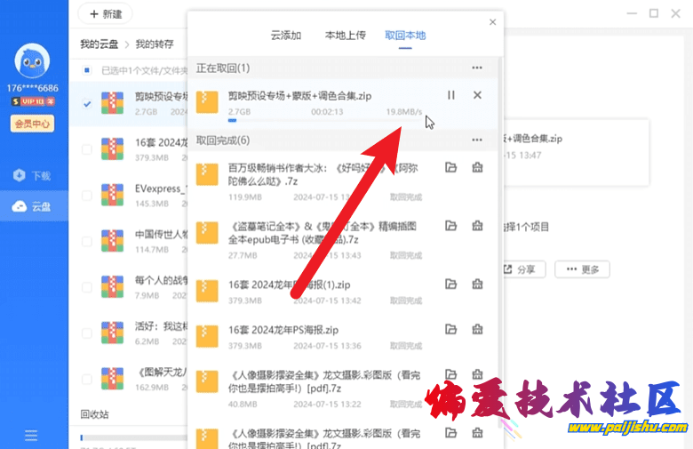Switch to the 本地上传 tab
Image resolution: width=693 pixels, height=449 pixels.
(x=346, y=36)
